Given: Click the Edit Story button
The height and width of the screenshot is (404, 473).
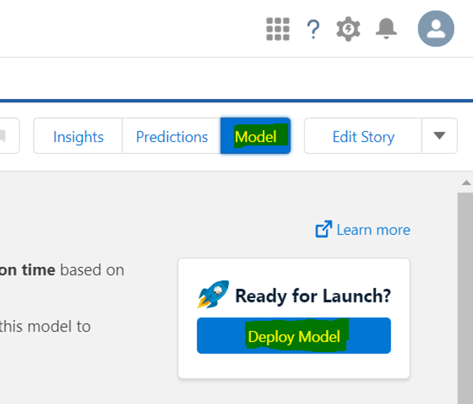Looking at the screenshot, I should tap(363, 136).
